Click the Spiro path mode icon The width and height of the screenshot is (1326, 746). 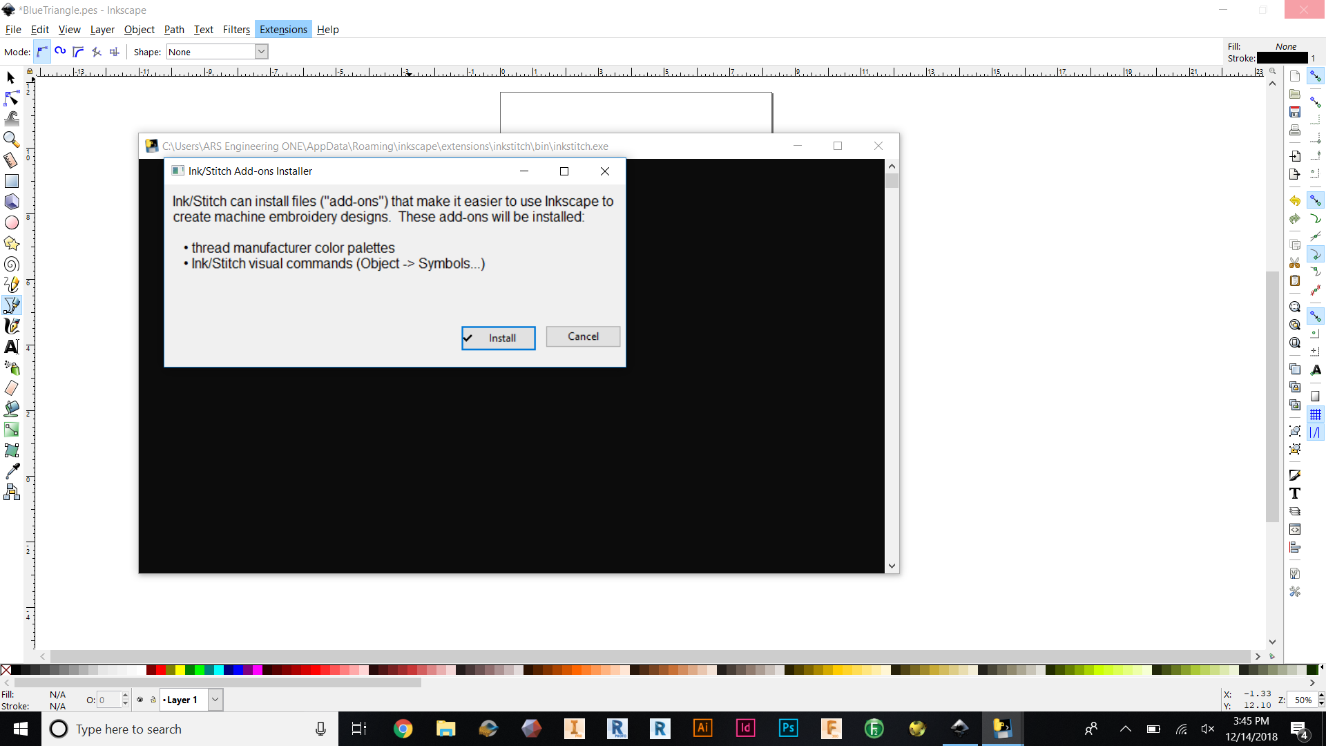(60, 52)
